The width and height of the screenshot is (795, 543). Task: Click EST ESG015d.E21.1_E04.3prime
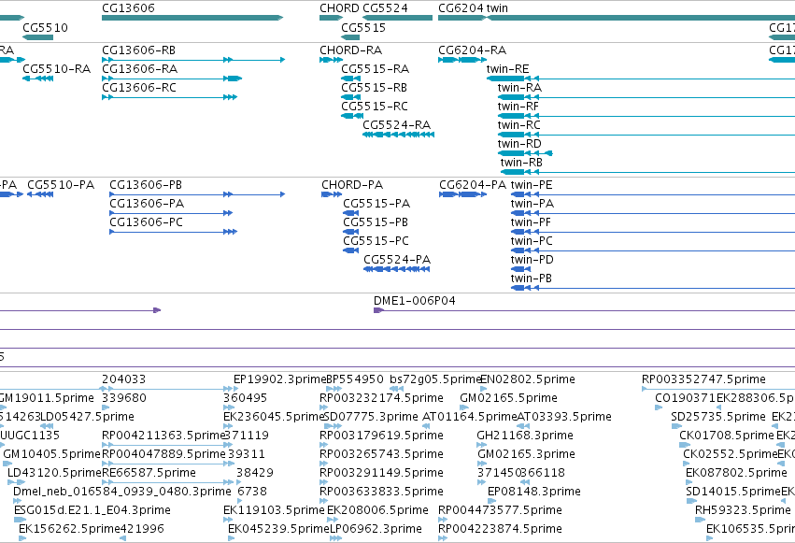pos(92,511)
